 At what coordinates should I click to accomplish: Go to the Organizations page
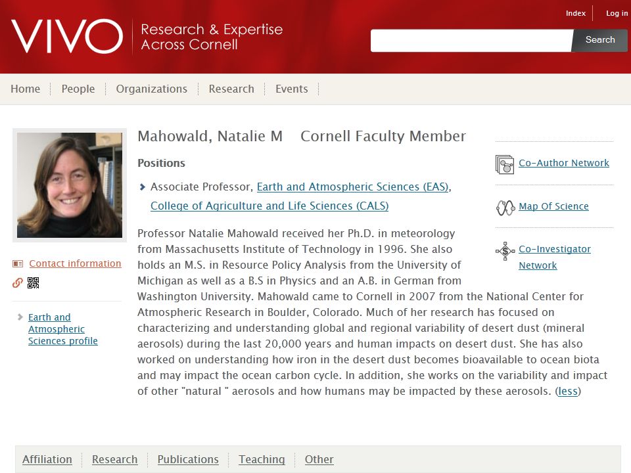click(152, 89)
